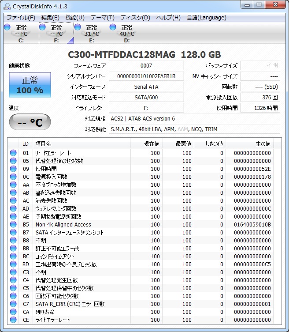
Task: Click the serial number field 00000000101002FAFB1B
Action: point(146,76)
